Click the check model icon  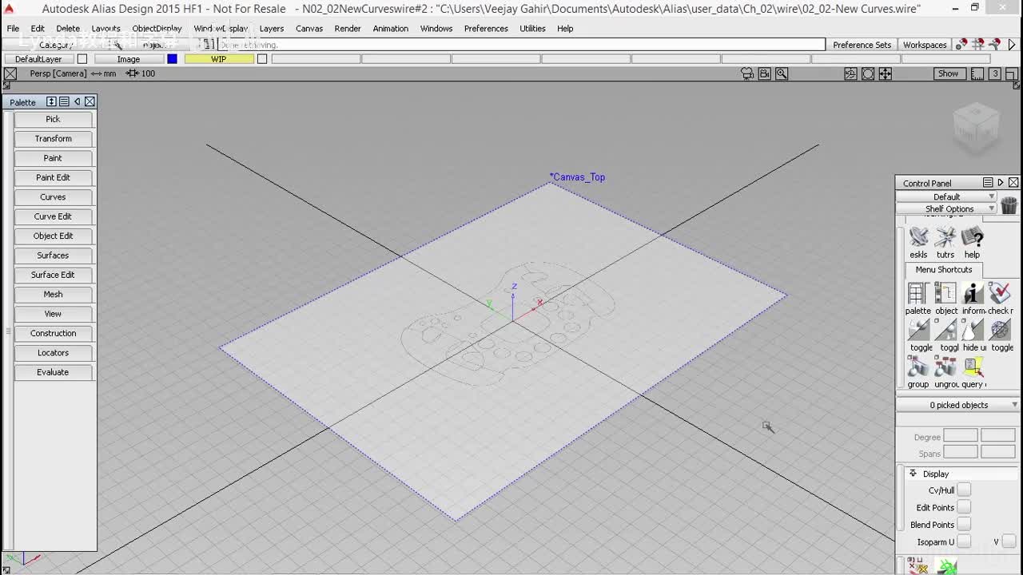coord(1000,293)
